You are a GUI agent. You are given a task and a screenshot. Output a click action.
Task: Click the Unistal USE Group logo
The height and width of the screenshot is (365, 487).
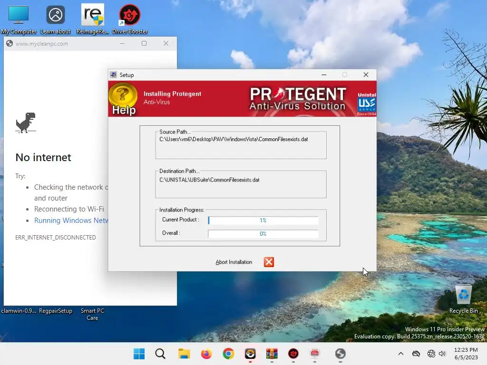point(367,103)
